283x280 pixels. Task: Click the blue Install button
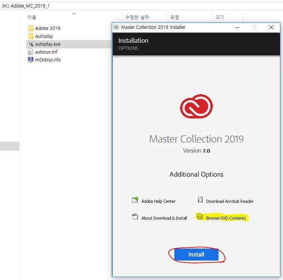coord(196,255)
